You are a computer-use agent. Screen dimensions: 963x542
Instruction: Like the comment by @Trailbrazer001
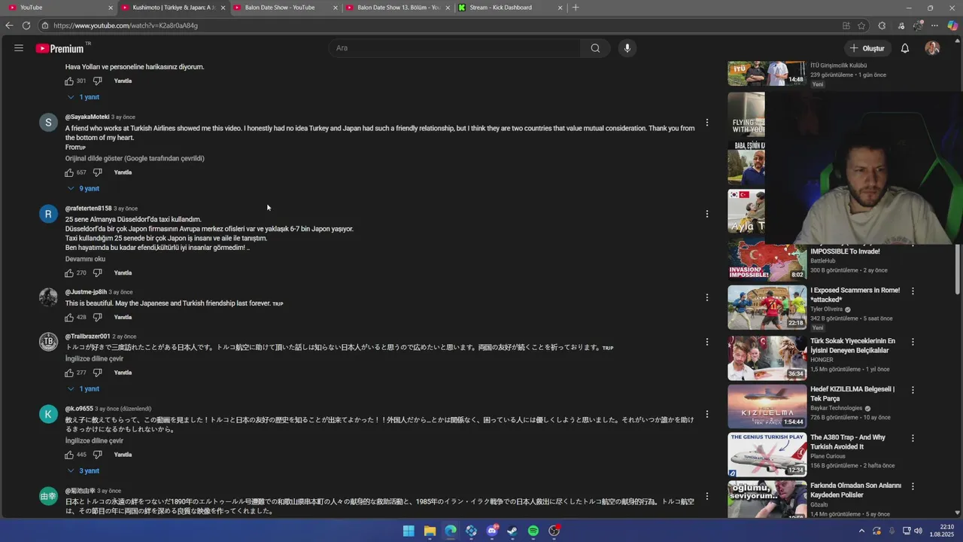(x=69, y=373)
